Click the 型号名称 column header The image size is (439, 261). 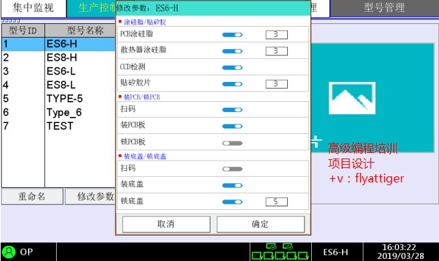point(80,30)
